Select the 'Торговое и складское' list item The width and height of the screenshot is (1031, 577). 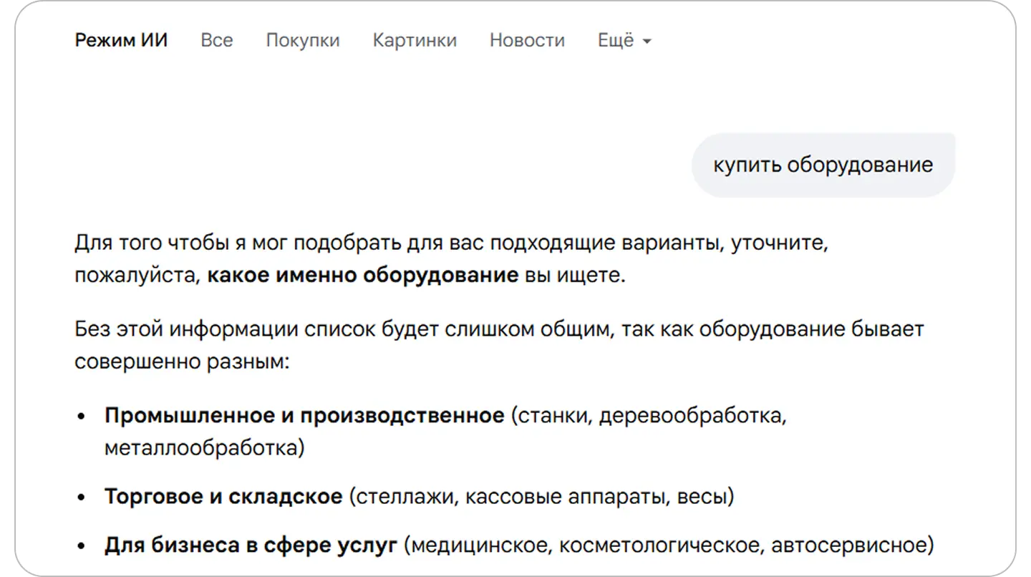(x=420, y=496)
